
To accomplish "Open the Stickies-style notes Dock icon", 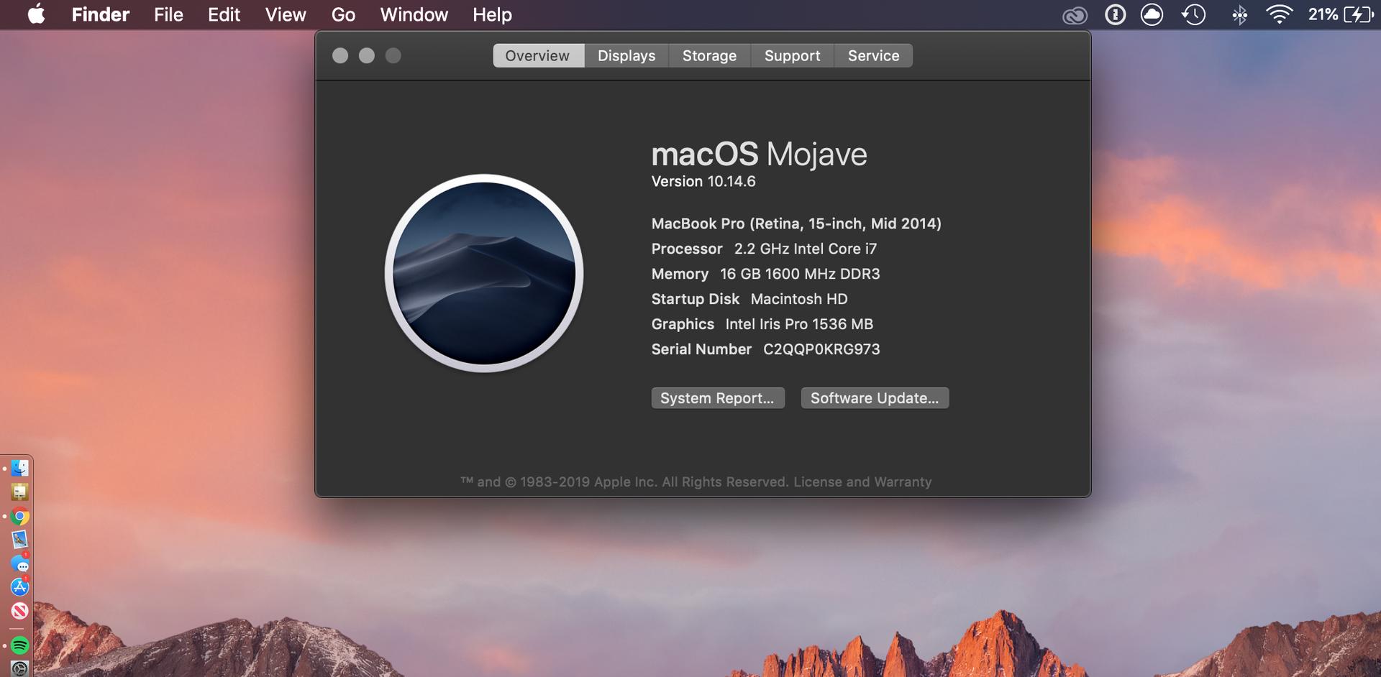I will (19, 492).
